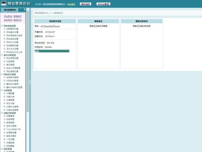Click the sidebar scroll-up arrow
The image size is (202, 152).
tap(28, 10)
